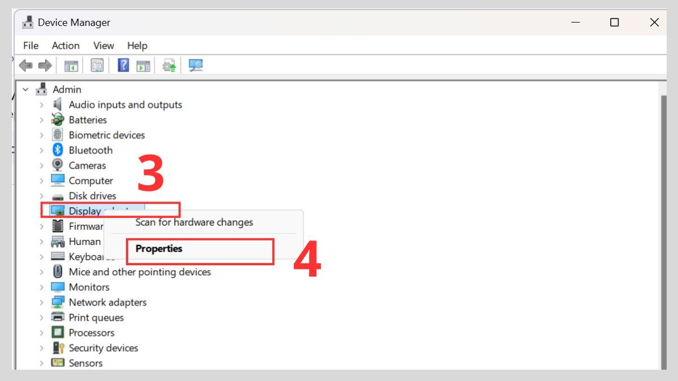Select Mice and other pointing devices label

[140, 272]
